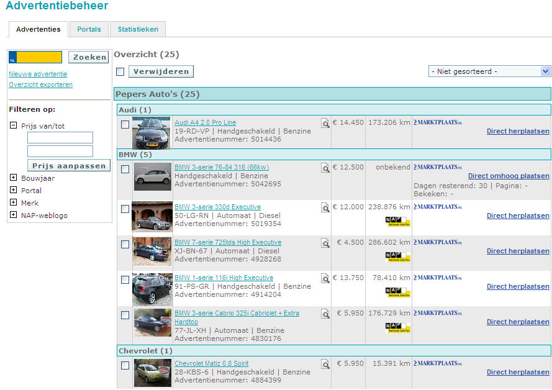Open the Niet gesorteerd sort dropdown

point(489,71)
